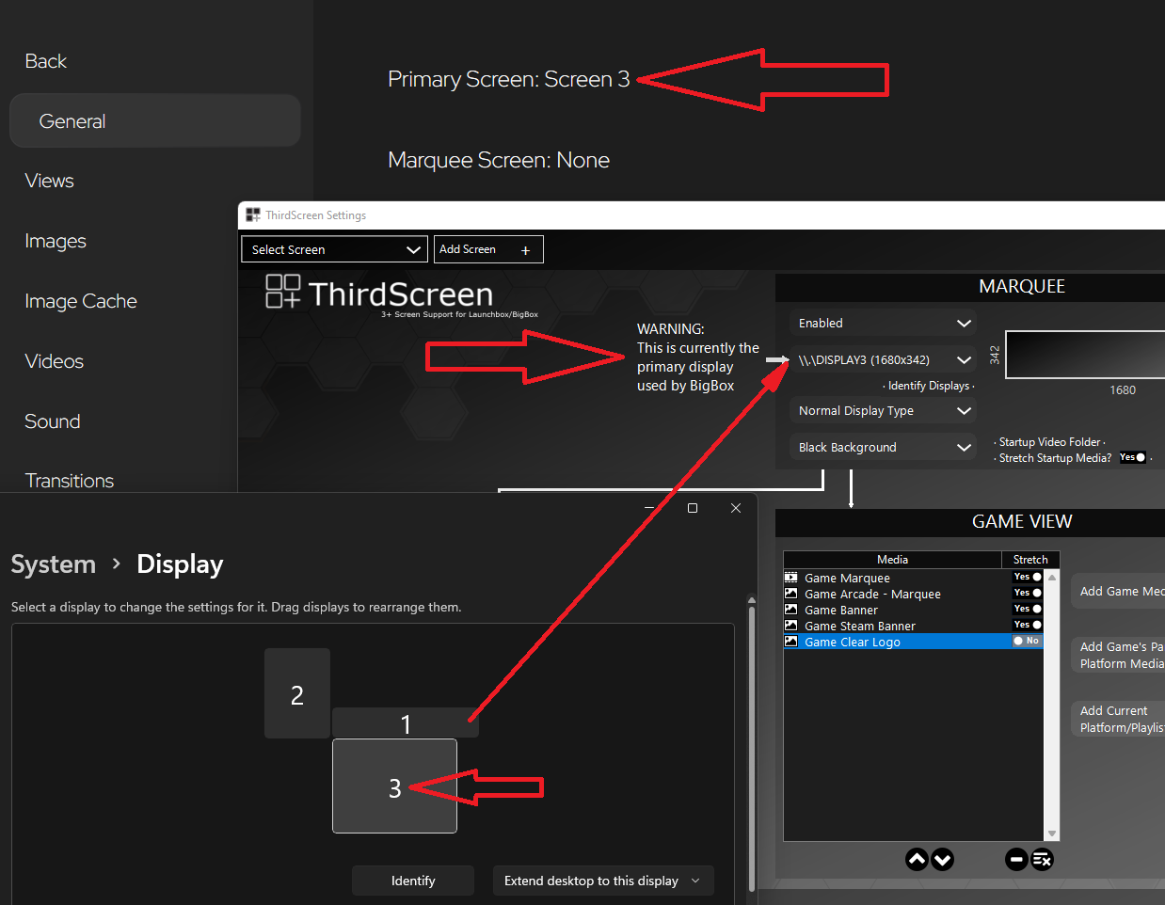This screenshot has height=905, width=1165.
Task: Click the image icon beside Game Steam Banner
Action: [791, 626]
